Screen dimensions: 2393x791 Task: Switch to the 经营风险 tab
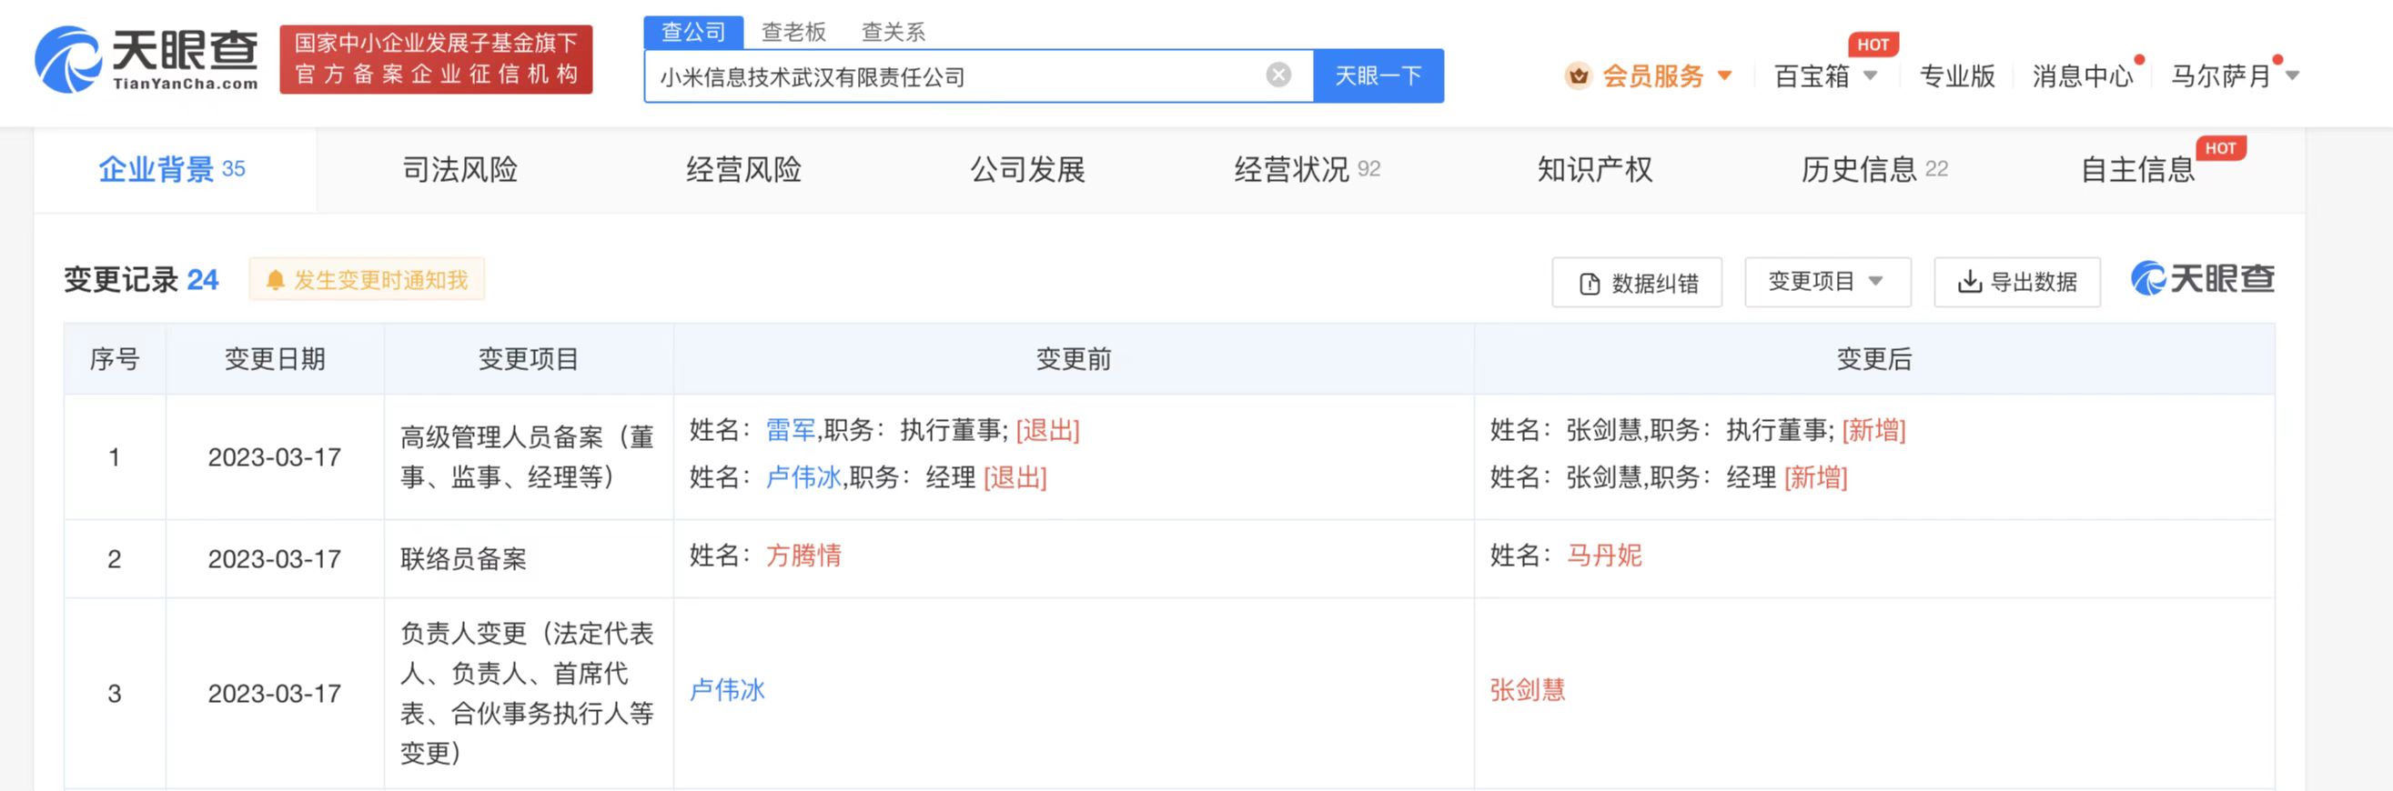744,169
